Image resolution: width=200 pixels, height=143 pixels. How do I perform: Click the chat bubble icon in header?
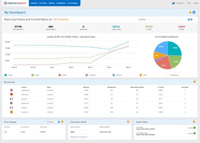pyautogui.click(x=174, y=3)
